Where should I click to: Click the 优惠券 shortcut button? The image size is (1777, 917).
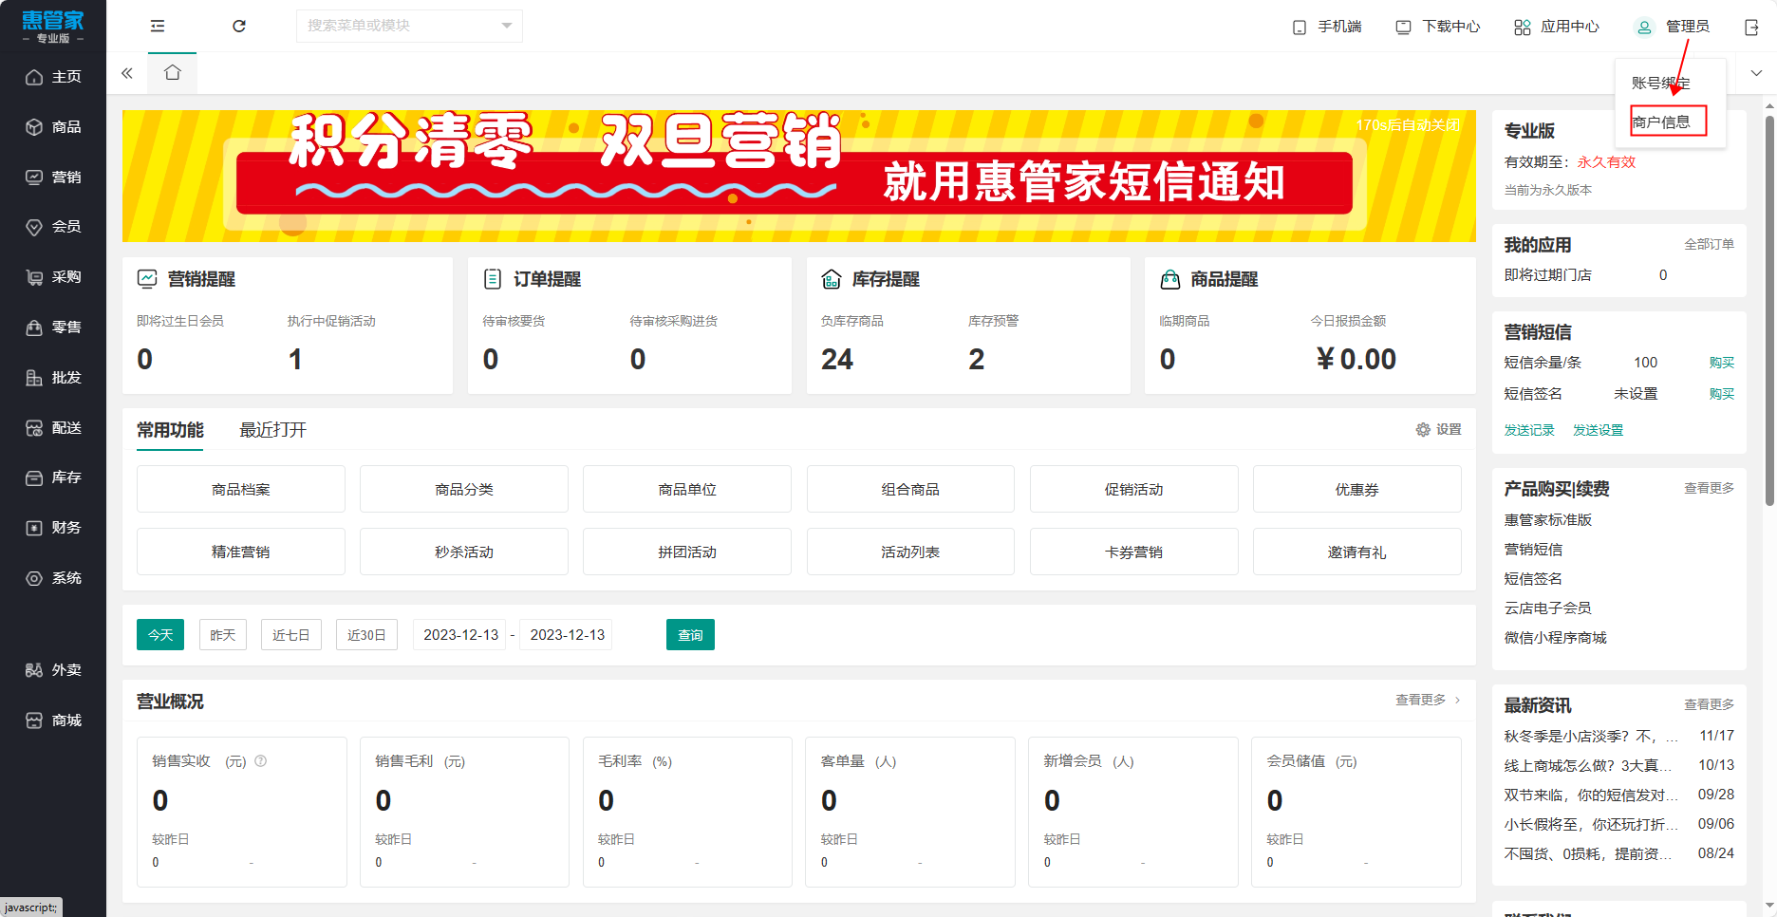(1357, 489)
